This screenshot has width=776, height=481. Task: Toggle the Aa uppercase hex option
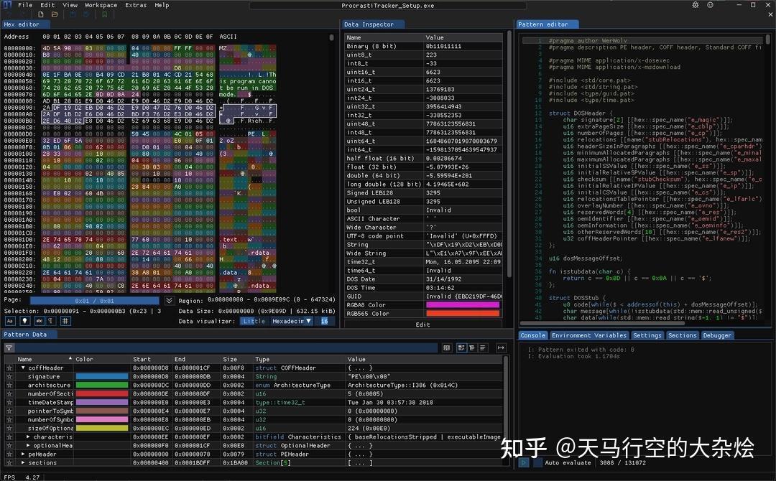click(x=10, y=321)
